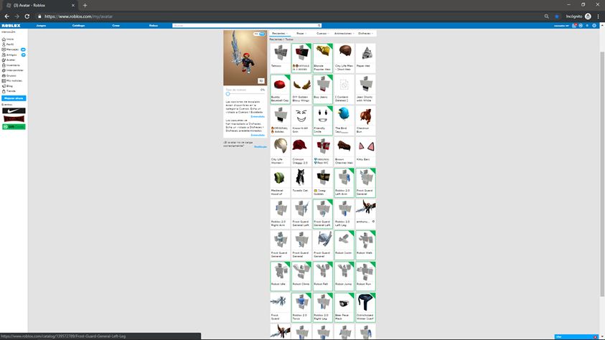Click the body type slider handle
Viewport: 605px width, 340px height.
(228, 94)
